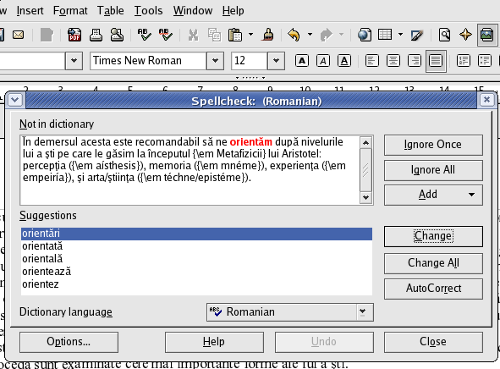Select suggestion "orientală"

196,259
